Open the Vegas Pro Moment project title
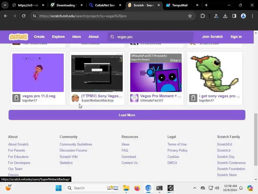 [x=161, y=96]
